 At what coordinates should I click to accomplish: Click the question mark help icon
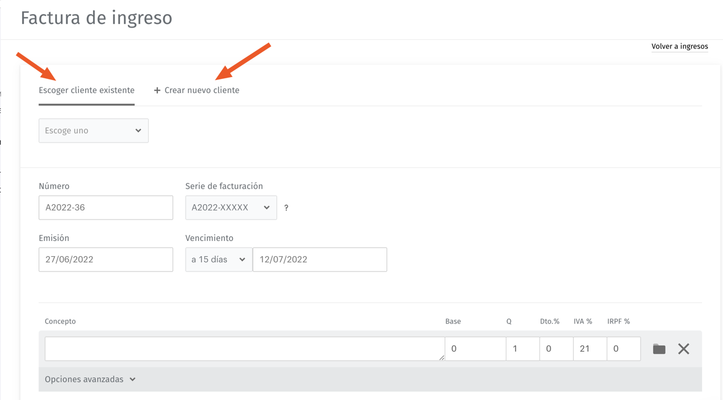coord(286,208)
